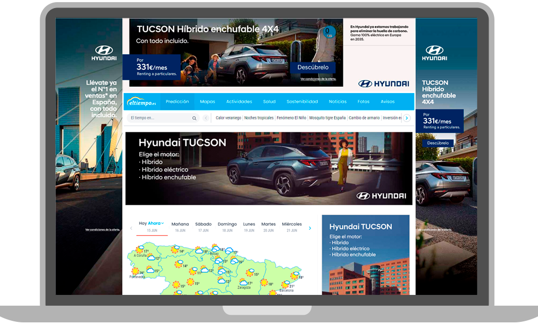This screenshot has width=538, height=324.
Task: Show more trending topics with right chevron
Action: (x=406, y=118)
